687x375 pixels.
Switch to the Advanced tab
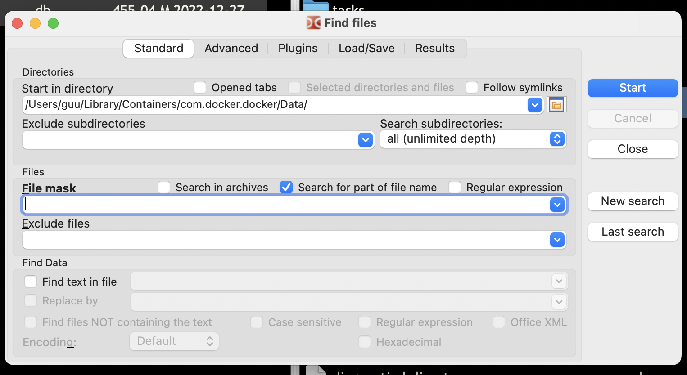231,48
